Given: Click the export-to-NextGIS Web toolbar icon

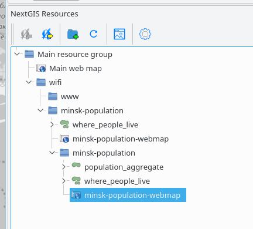Looking at the screenshot, I should click(x=47, y=34).
